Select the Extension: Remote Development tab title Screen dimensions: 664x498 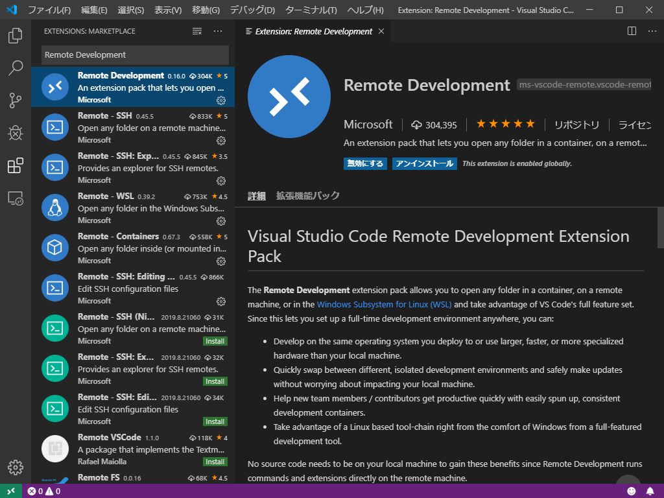313,31
